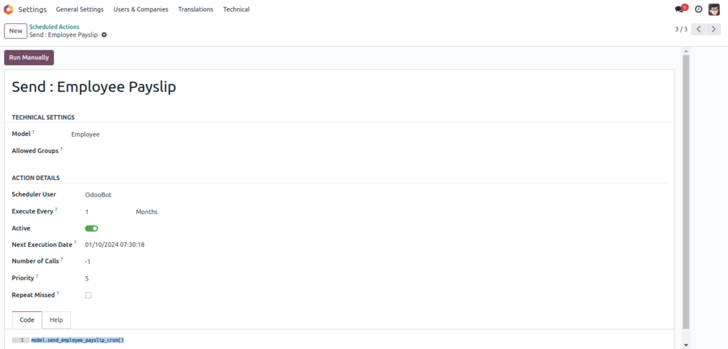Go to previous record arrow
The image size is (728, 349).
[x=699, y=29]
